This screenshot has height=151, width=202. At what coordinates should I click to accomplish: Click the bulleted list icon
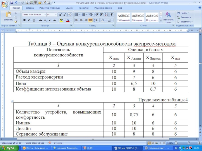pyautogui.click(x=77, y=15)
